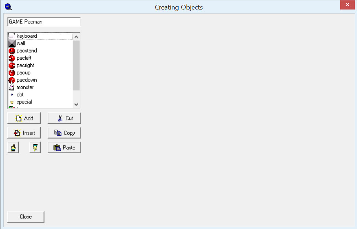The height and width of the screenshot is (229, 357).
Task: Select special in the object list
Action: point(40,102)
